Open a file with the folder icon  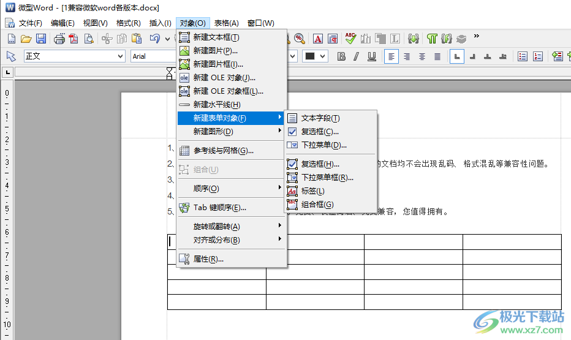click(x=26, y=39)
